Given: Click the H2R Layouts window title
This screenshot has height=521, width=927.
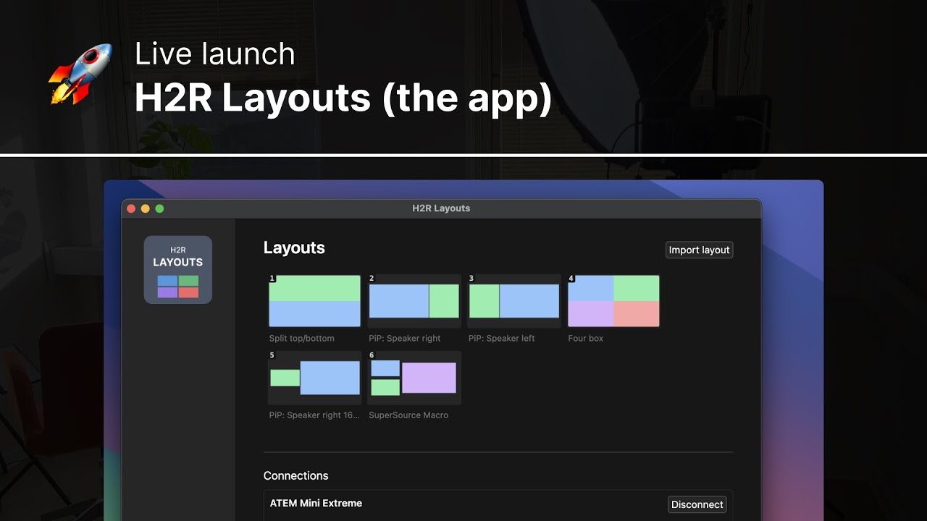Looking at the screenshot, I should 441,208.
